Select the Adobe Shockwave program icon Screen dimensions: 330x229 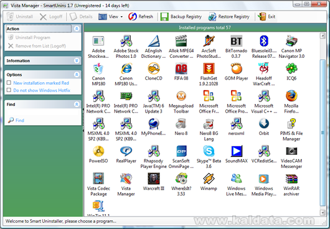(98, 41)
